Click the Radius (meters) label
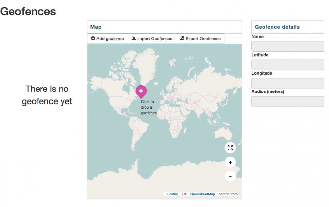This screenshot has height=207, width=329. point(268,91)
